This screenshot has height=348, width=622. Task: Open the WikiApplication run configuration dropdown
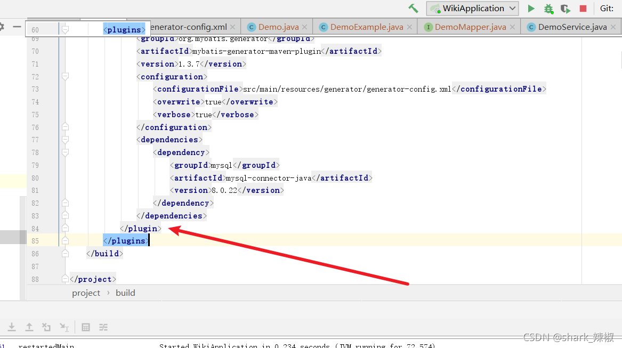(472, 9)
